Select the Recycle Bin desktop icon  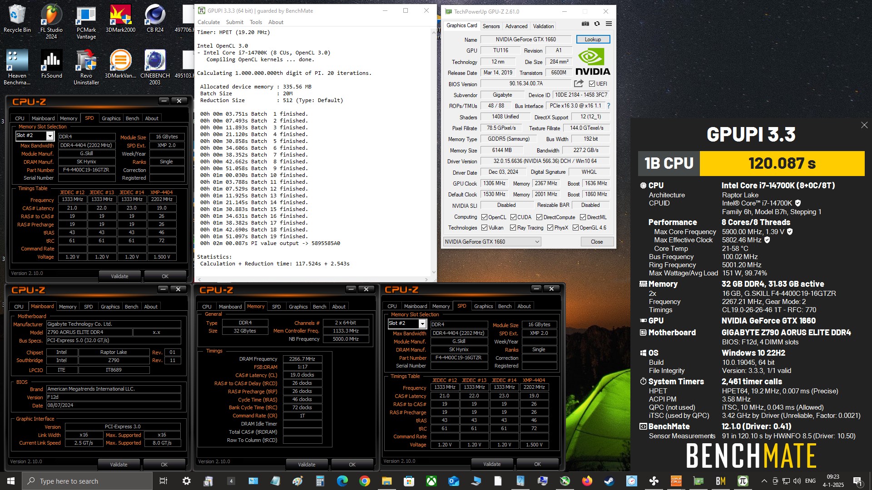pos(17,19)
